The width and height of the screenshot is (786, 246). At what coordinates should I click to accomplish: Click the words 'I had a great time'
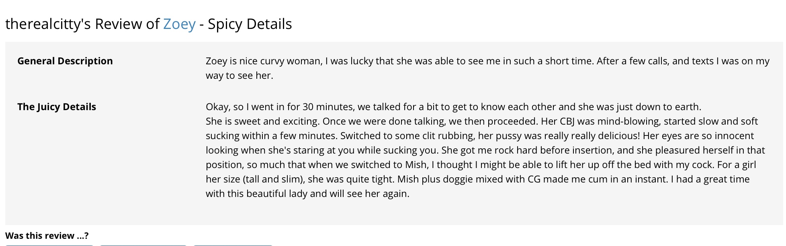[710, 179]
